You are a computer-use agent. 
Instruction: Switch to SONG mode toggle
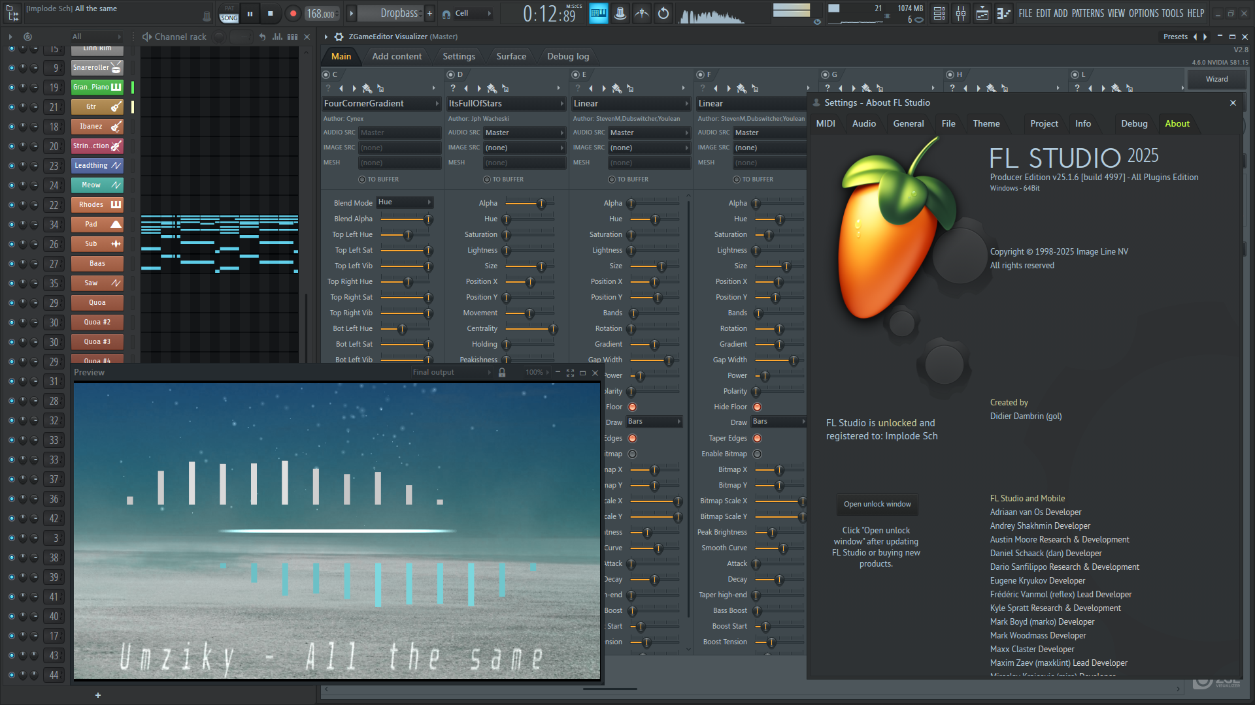(x=229, y=18)
